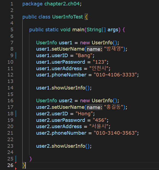Click the void keyword on line 5
This screenshot has height=170, width=159.
tap(65, 30)
